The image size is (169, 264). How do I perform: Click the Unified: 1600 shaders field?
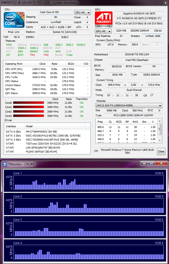[153, 36]
